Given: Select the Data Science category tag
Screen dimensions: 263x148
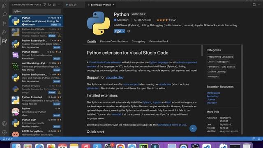Looking at the screenshot, I should tap(228, 67).
